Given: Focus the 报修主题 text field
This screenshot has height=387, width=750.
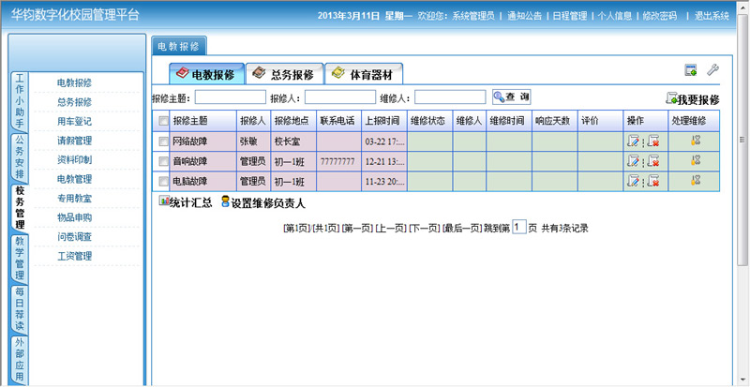Looking at the screenshot, I should pos(230,97).
